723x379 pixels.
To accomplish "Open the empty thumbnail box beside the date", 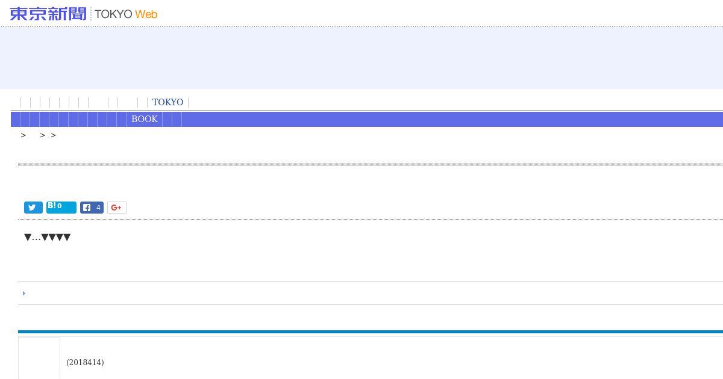I will click(x=39, y=358).
